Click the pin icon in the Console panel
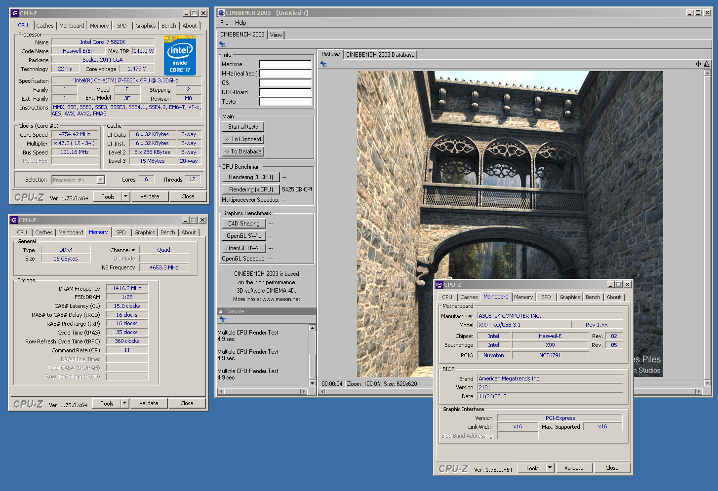Image resolution: width=718 pixels, height=491 pixels. 222,319
